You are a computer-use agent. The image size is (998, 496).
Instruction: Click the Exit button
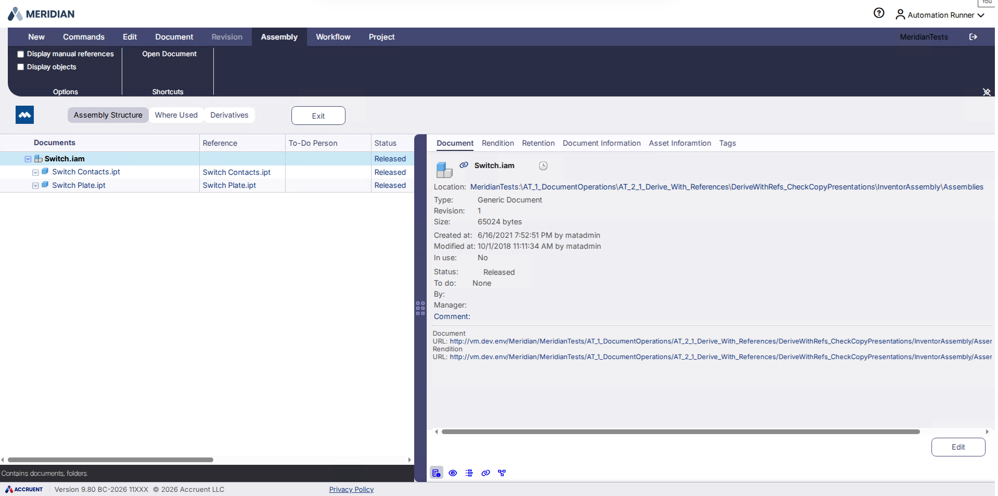pyautogui.click(x=318, y=116)
